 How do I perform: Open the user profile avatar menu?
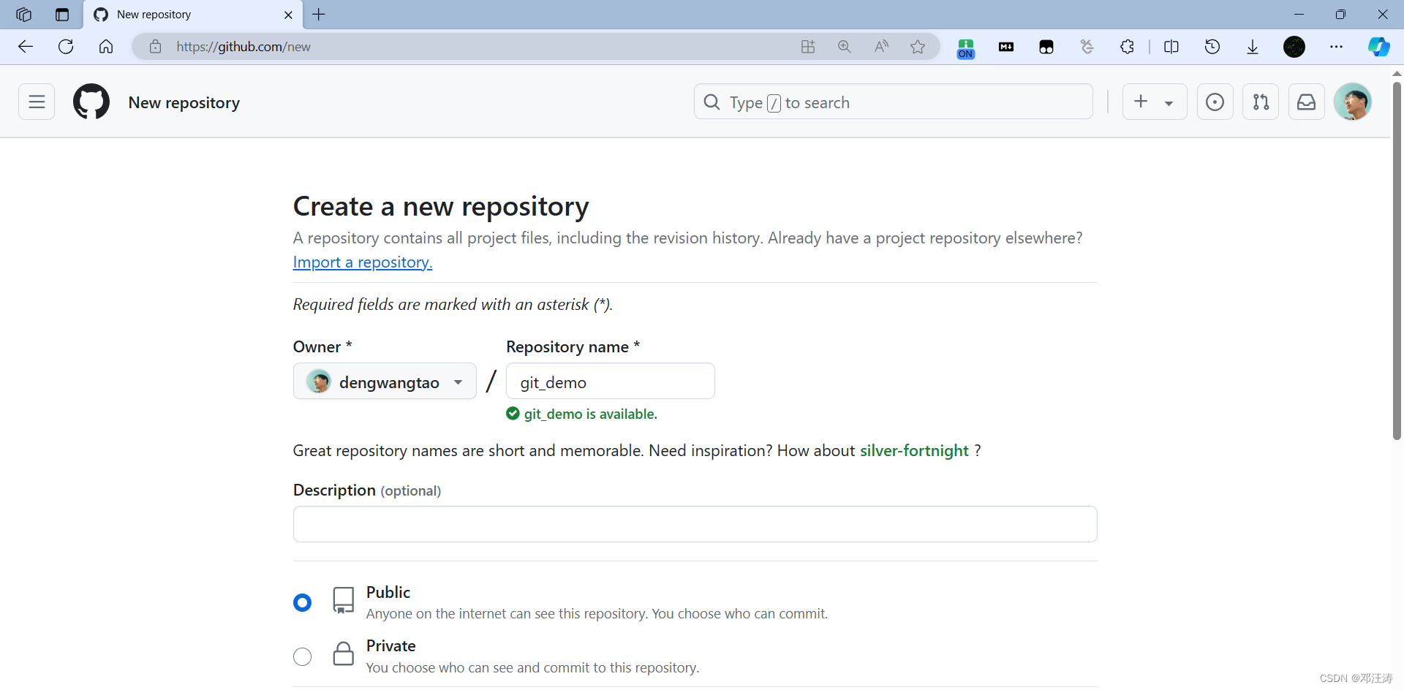coord(1353,102)
